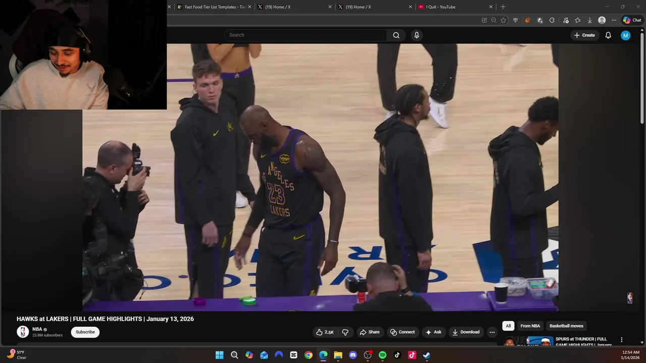Screen dimensions: 646x363
Task: Select the 'From NBA' filter chip
Action: (x=530, y=326)
